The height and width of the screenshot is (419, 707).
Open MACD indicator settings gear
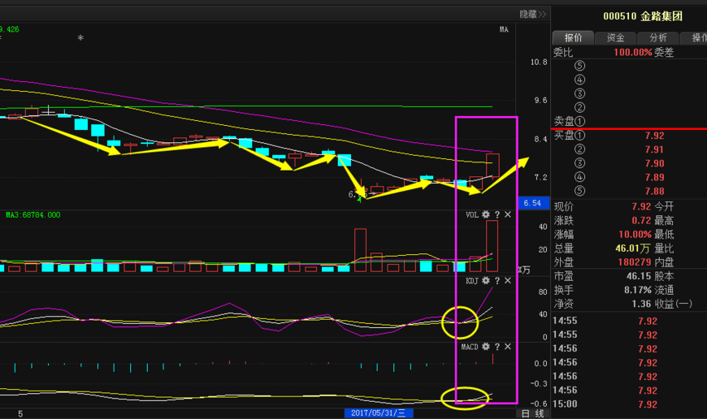pyautogui.click(x=486, y=347)
